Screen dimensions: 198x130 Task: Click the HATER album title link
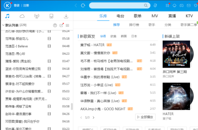pyautogui.click(x=168, y=114)
